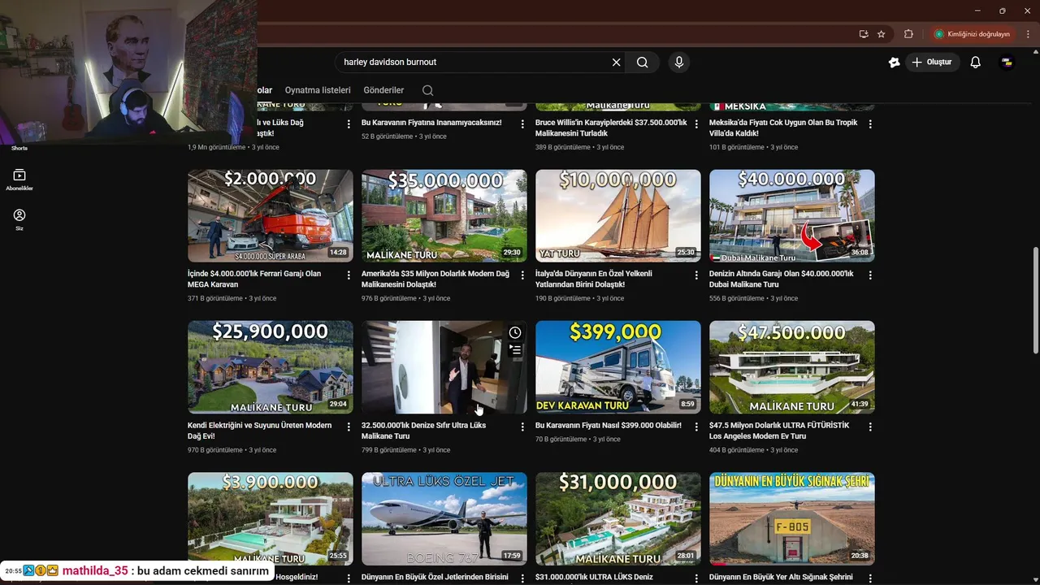Clear the search box with the X icon

click(x=616, y=62)
